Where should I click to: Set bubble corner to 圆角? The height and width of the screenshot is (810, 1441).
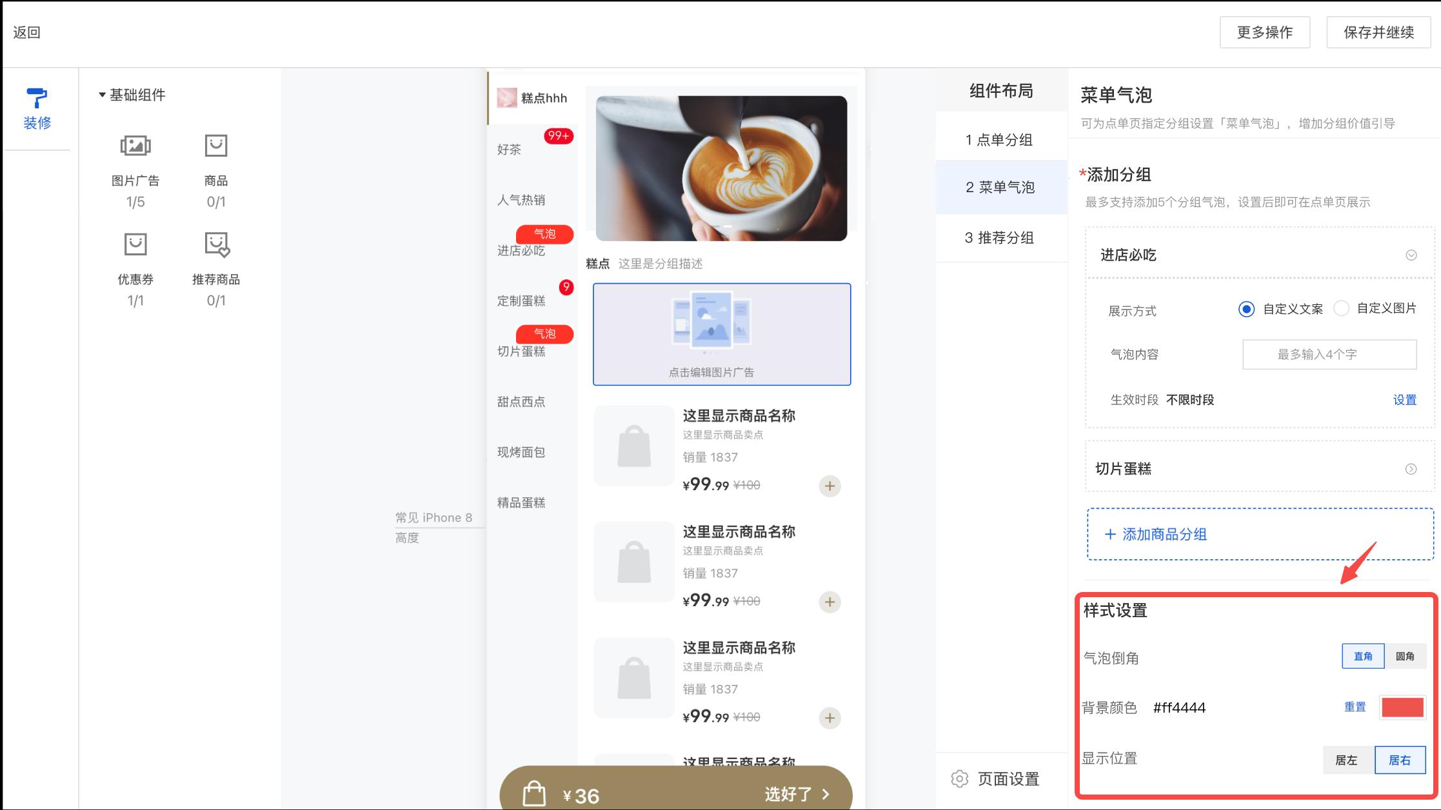pos(1405,657)
